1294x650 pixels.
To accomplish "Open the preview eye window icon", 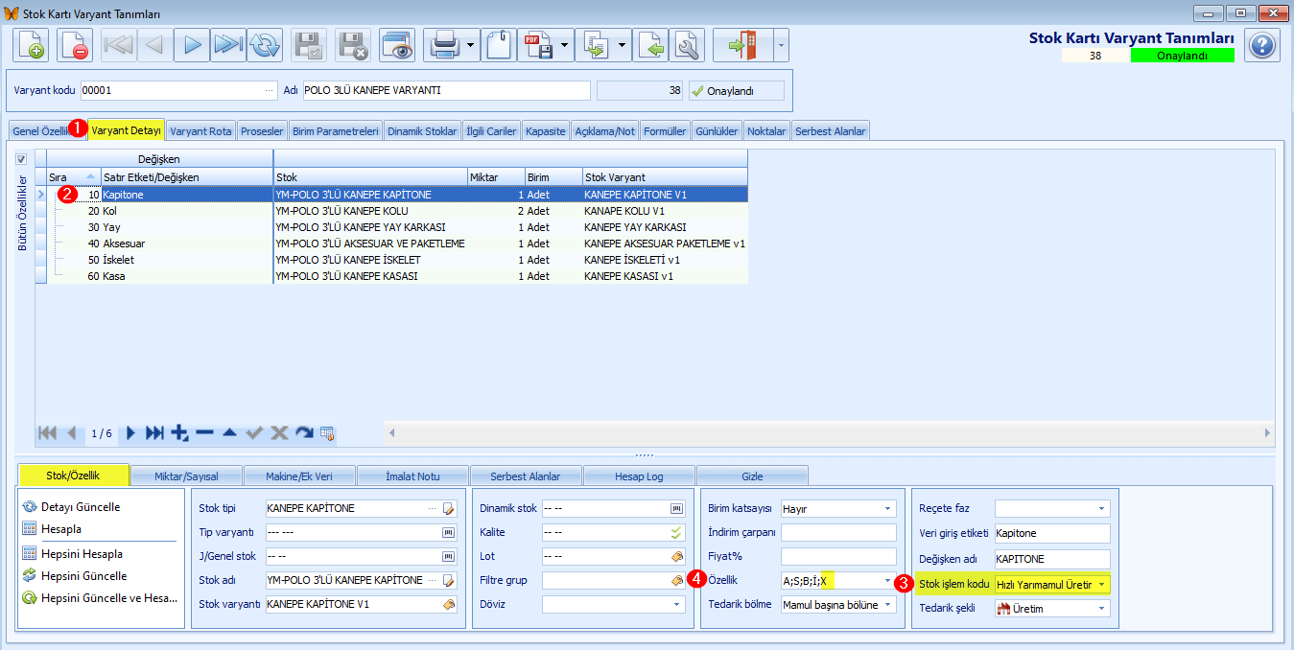I will [396, 45].
